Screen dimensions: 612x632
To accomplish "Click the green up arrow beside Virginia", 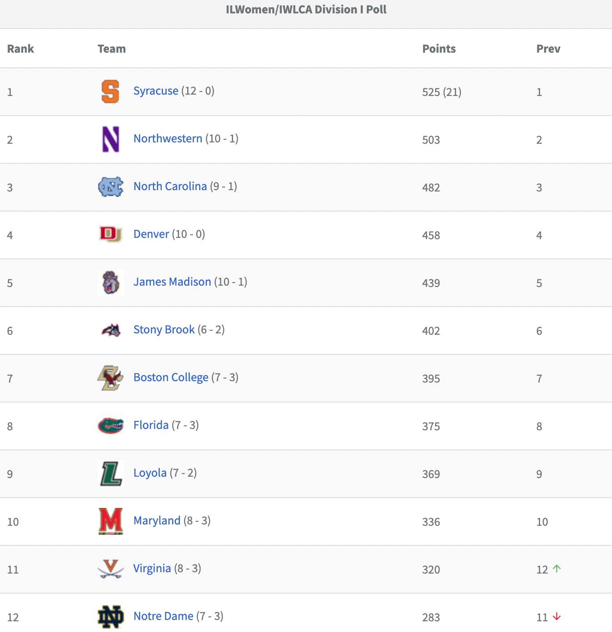I will (x=557, y=569).
